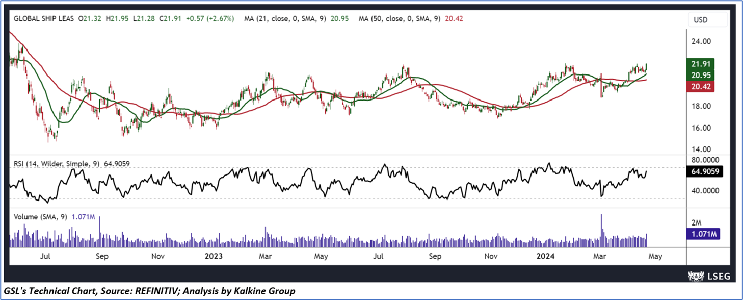Click the 16.00 price axis label
The image size is (743, 300).
coord(702,128)
